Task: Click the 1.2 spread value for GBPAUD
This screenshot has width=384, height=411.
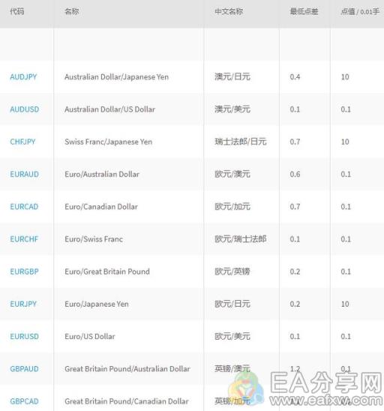Action: click(295, 369)
